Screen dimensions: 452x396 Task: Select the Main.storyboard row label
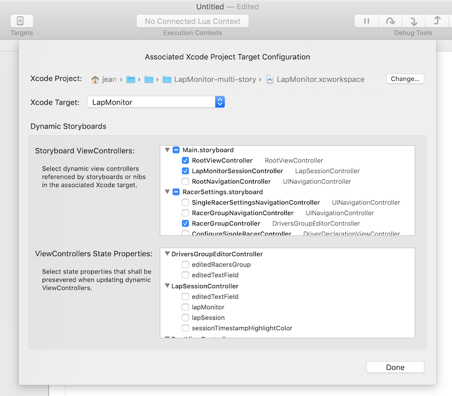click(x=208, y=150)
